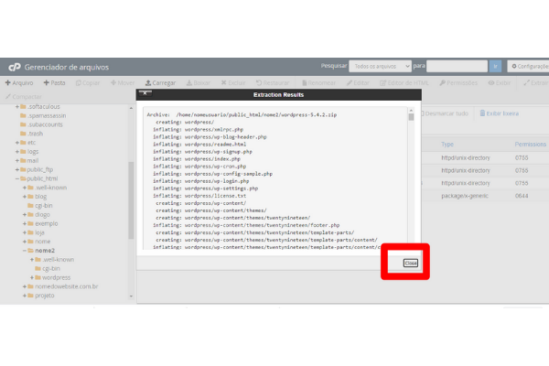The image size is (549, 366).
Task: Click the extraction log scrollbar thumb
Action: pyautogui.click(x=411, y=117)
